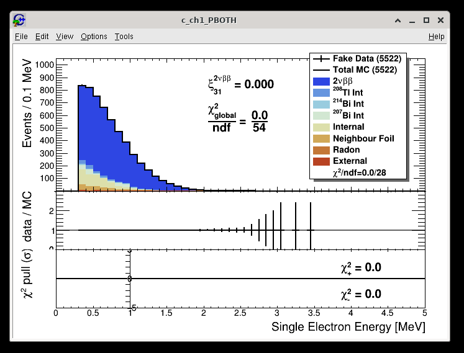Screen dimensions: 464x353
Task: Click the 214Bi Int legend swatch
Action: [x=321, y=104]
